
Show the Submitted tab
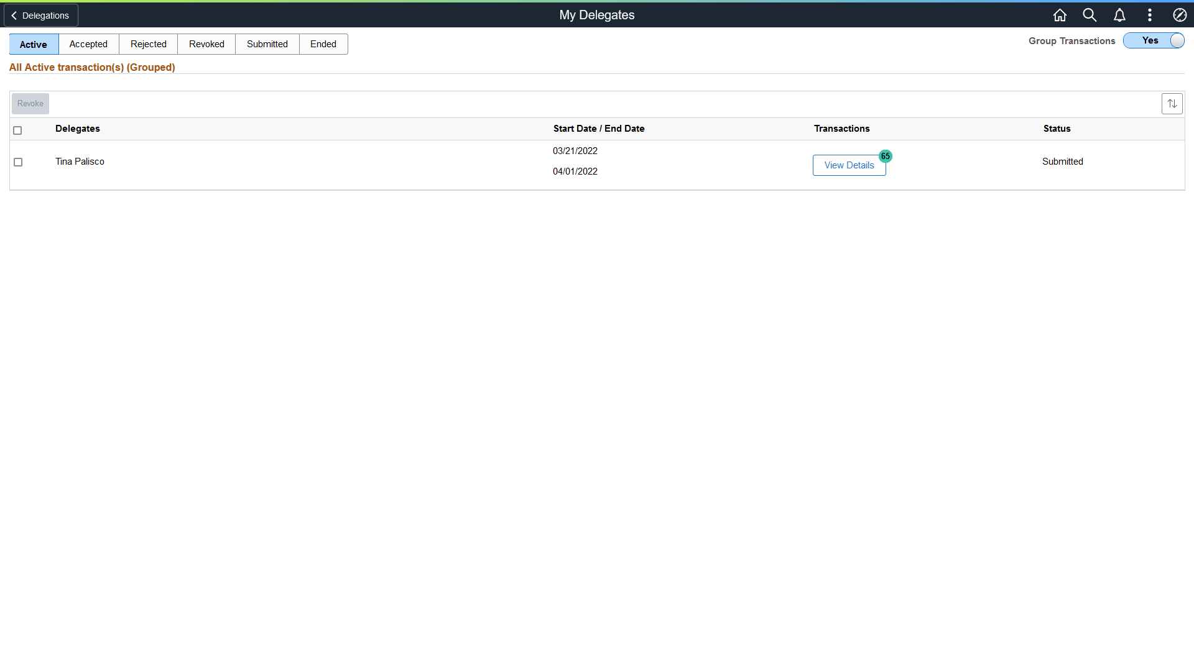coord(267,44)
